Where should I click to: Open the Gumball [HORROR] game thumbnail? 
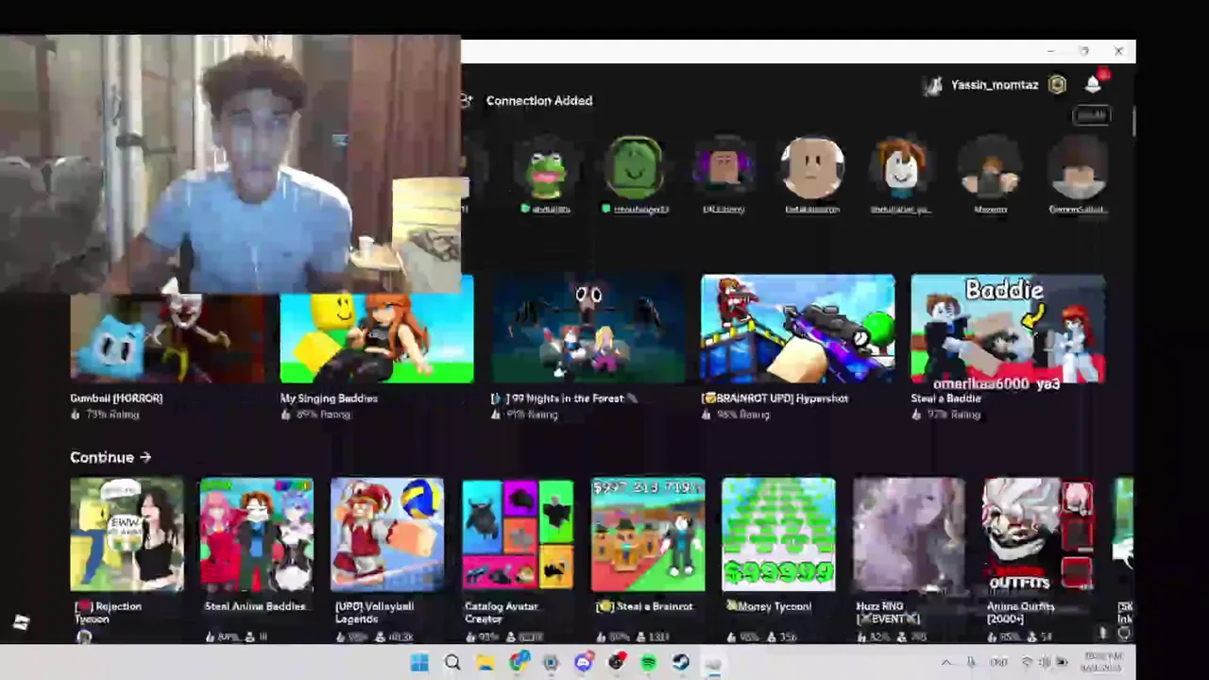[167, 337]
